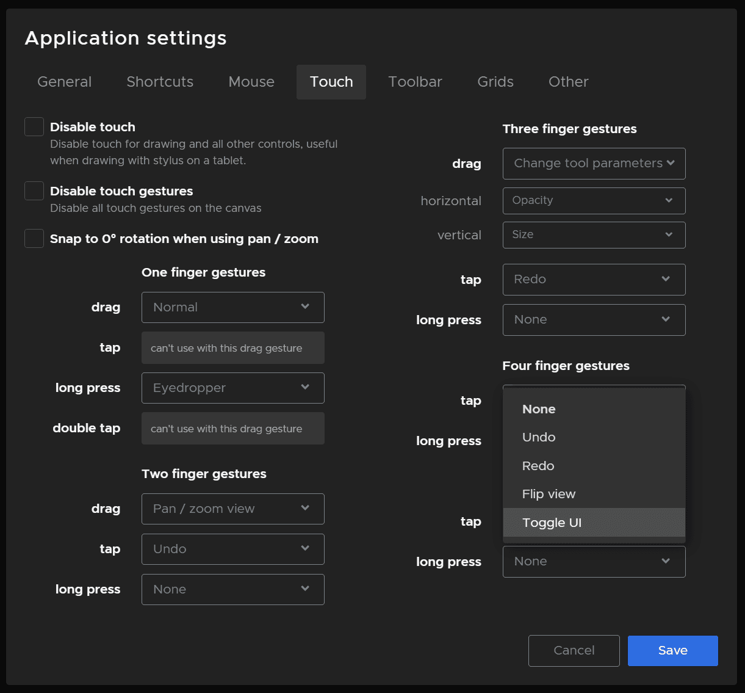Enable the Disable touch checkbox

(34, 127)
